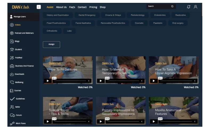Go to About Us in navigation
Image resolution: width=213 pixels, height=127 pixels.
tap(61, 7)
